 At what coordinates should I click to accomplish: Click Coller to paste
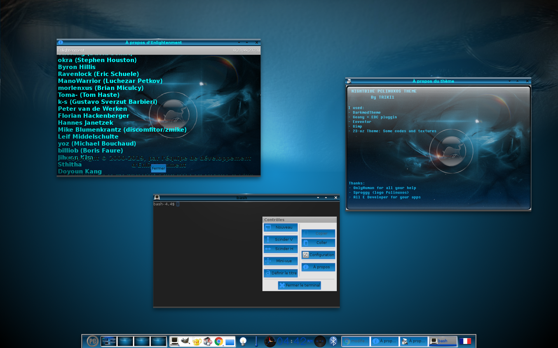tap(318, 243)
